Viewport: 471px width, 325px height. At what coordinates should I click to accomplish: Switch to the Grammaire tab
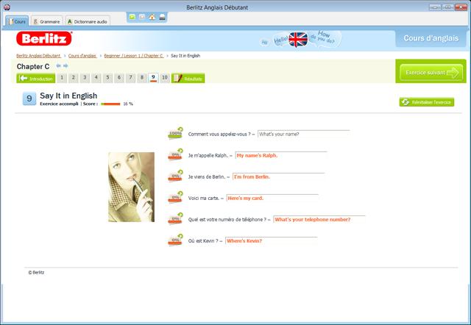(46, 21)
